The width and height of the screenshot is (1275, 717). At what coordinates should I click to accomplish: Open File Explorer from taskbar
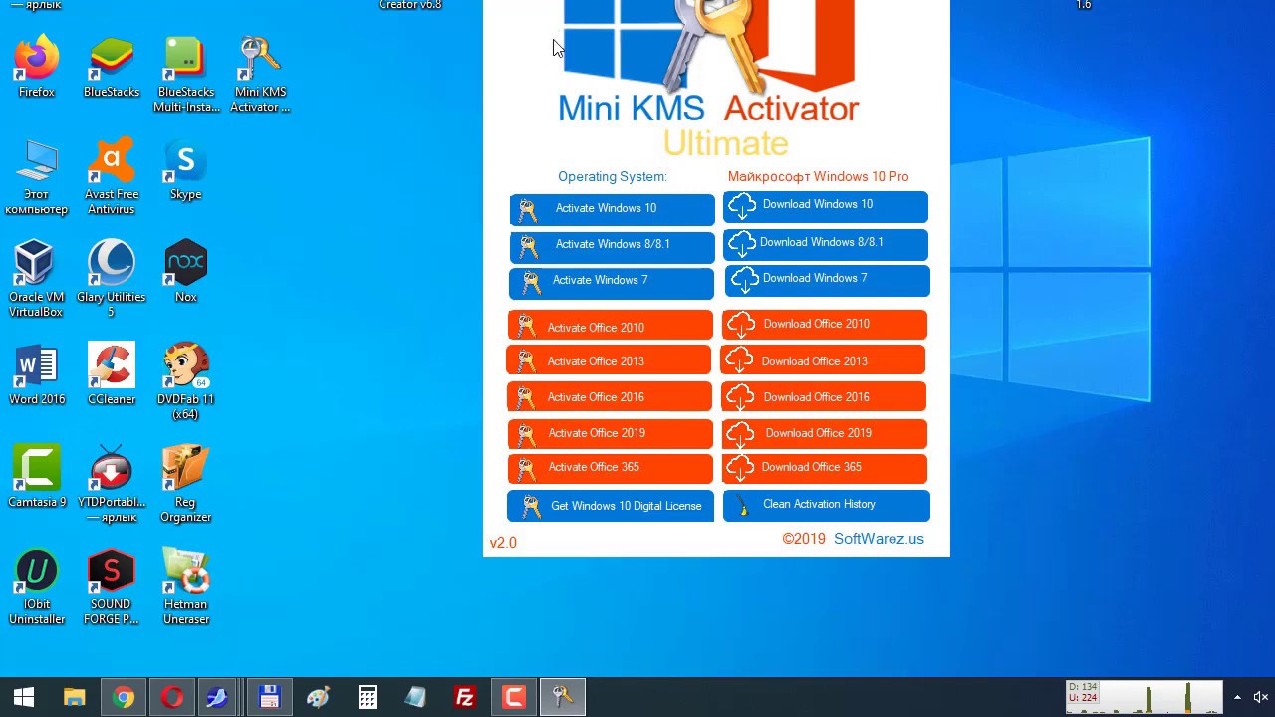[x=75, y=697]
